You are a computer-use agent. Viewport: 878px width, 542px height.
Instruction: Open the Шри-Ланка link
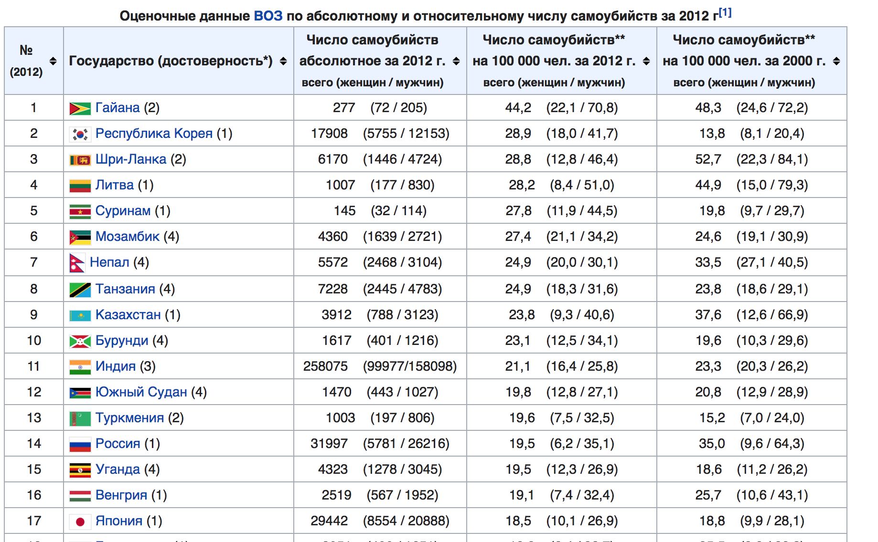coord(131,159)
